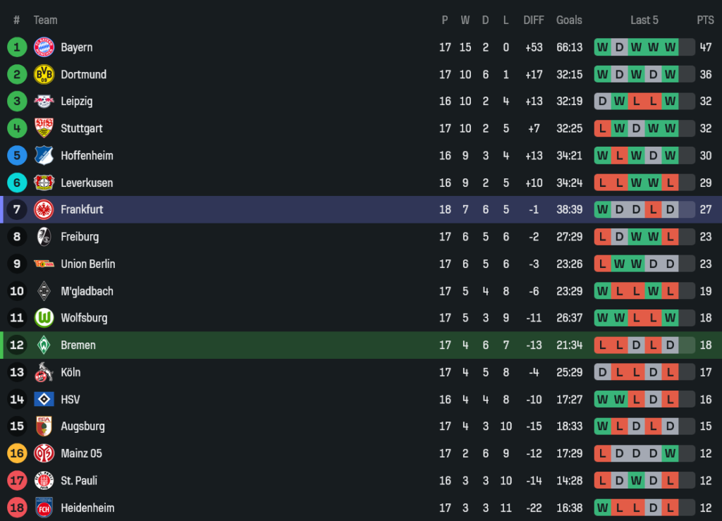The height and width of the screenshot is (521, 722).
Task: Select the Union Berlin club crest
Action: coord(44,264)
